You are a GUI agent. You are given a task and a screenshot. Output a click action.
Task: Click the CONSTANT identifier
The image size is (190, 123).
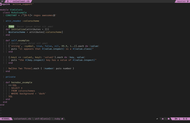[x=11, y=15]
